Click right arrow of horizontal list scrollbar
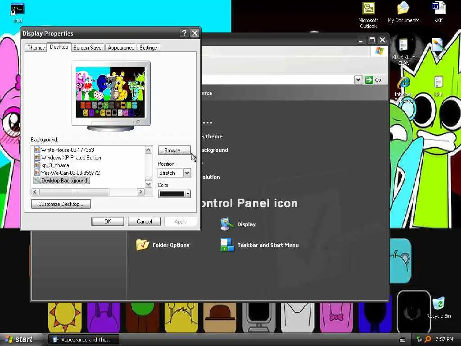The height and width of the screenshot is (346, 461). tap(140, 192)
